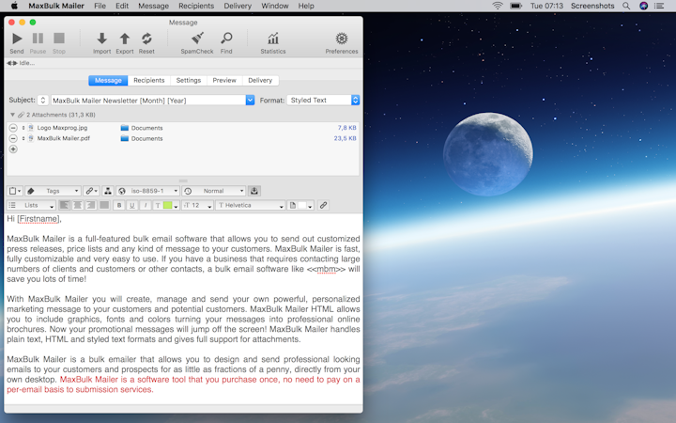Click the 7,8 KB size value

pos(346,128)
